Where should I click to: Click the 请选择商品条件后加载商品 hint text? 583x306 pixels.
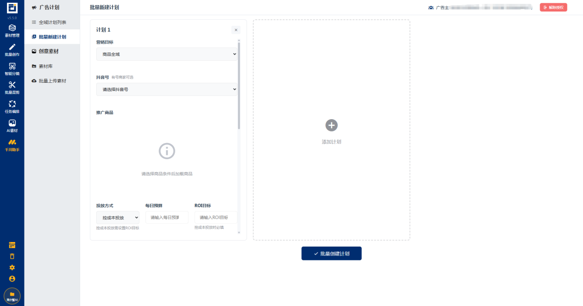point(167,174)
